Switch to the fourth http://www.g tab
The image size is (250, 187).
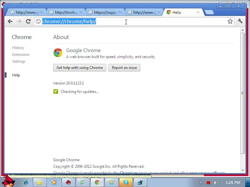[143, 12]
